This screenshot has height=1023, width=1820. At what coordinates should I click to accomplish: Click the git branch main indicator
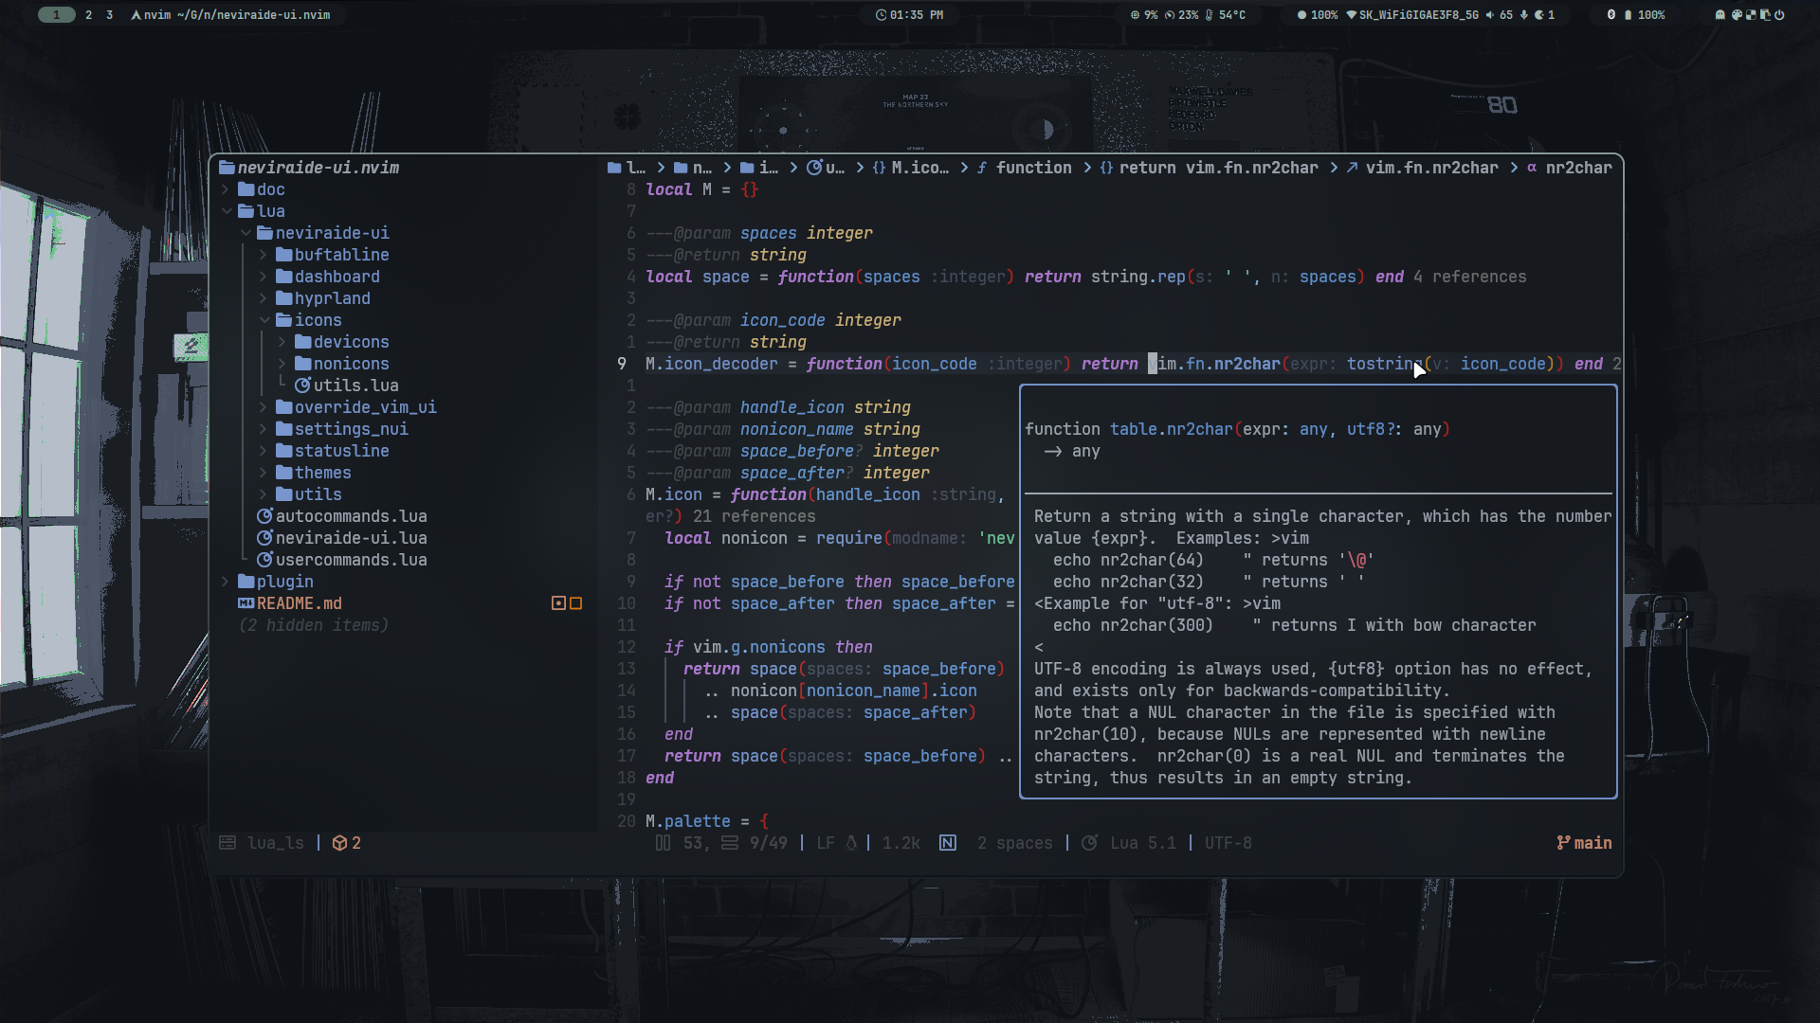1584,843
